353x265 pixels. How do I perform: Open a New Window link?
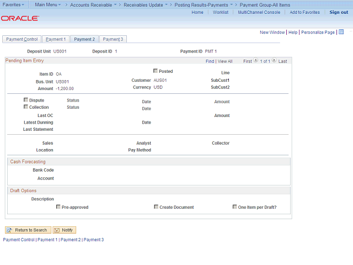pos(272,32)
